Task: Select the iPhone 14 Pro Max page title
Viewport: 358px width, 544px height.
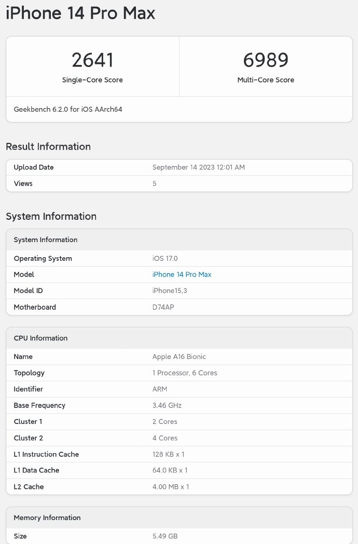Action: pyautogui.click(x=80, y=13)
